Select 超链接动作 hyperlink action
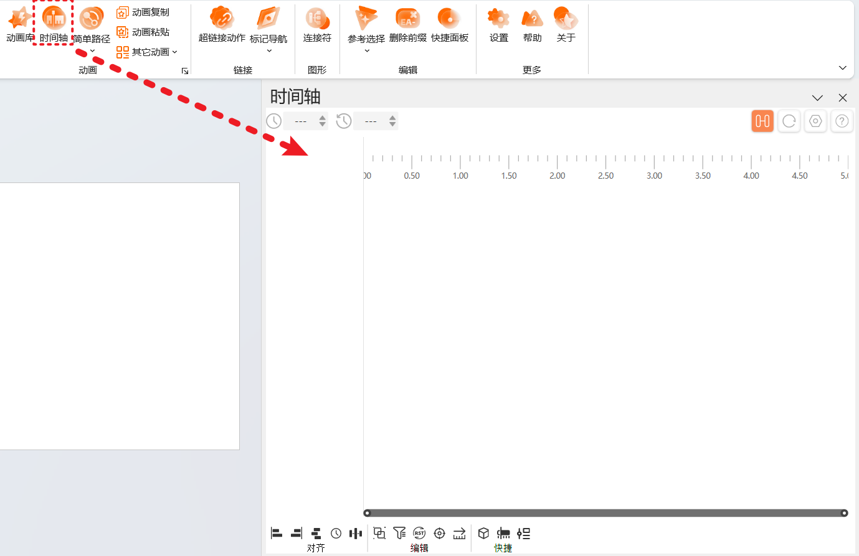Image resolution: width=859 pixels, height=556 pixels. (x=222, y=24)
